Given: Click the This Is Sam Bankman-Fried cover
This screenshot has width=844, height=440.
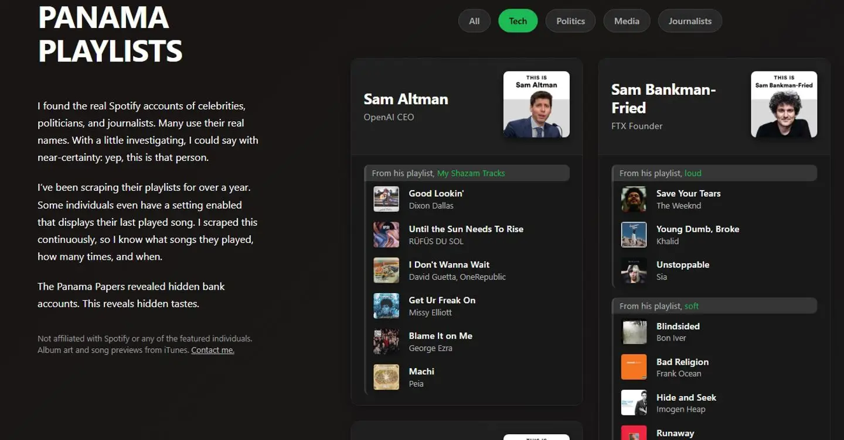Looking at the screenshot, I should tap(784, 104).
